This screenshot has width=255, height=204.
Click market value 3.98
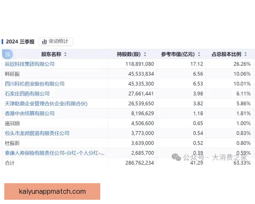click(198, 93)
